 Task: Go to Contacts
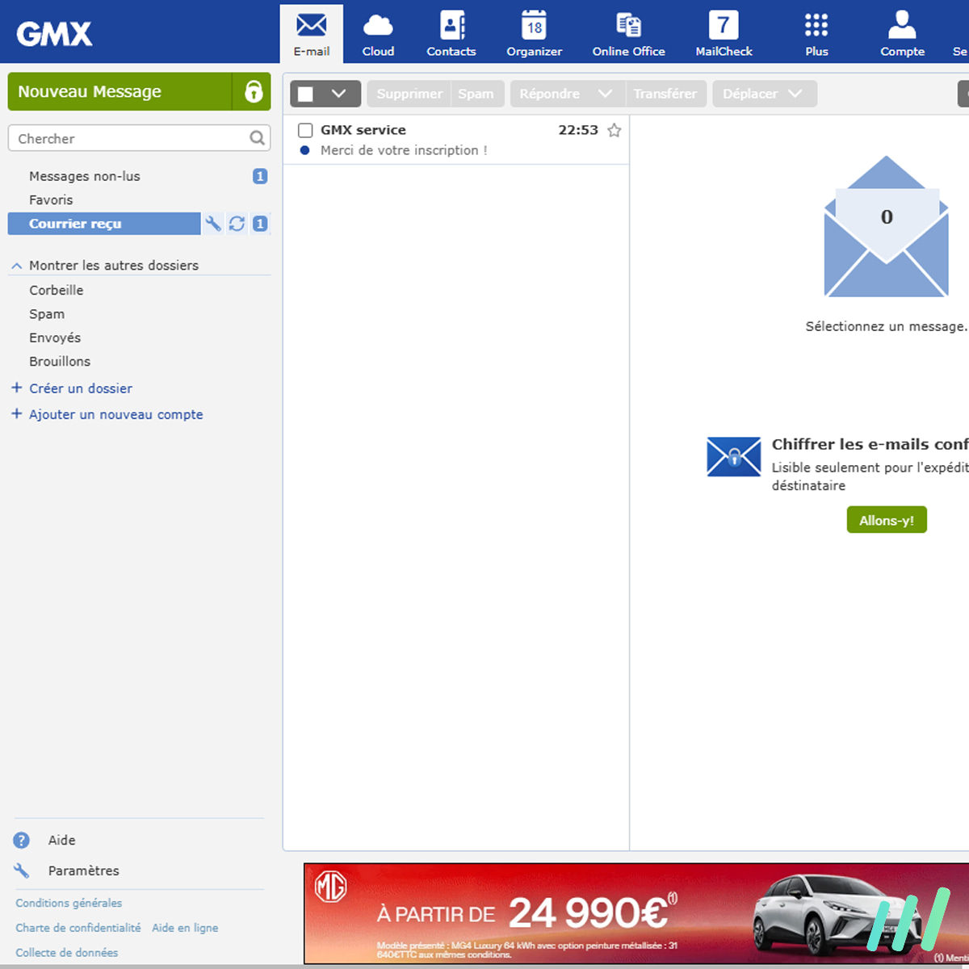click(x=451, y=34)
